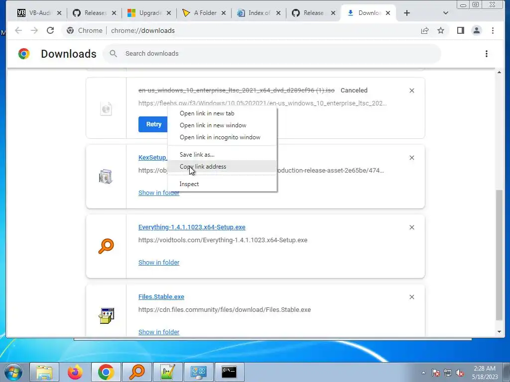Screen dimensions: 510x382
Task: Click the fleebs.pw ISO source URL
Action: coord(262,103)
